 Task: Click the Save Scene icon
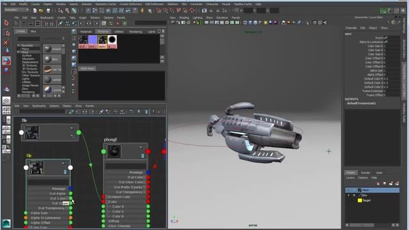point(48,10)
